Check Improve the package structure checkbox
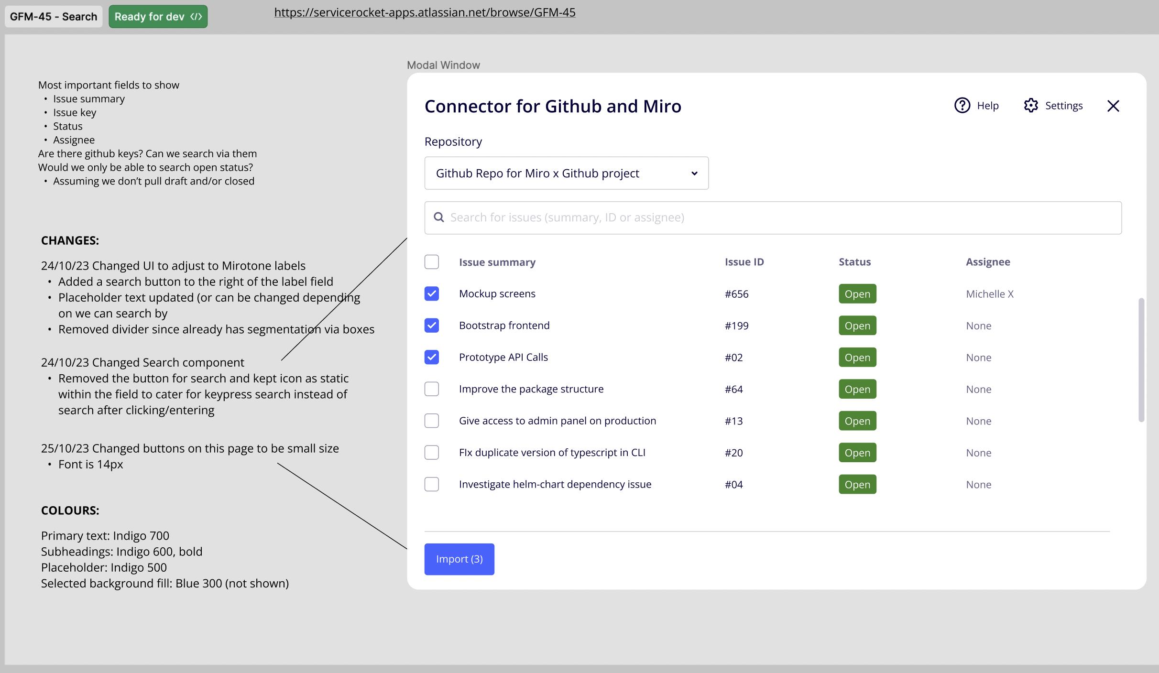The image size is (1159, 673). 432,389
